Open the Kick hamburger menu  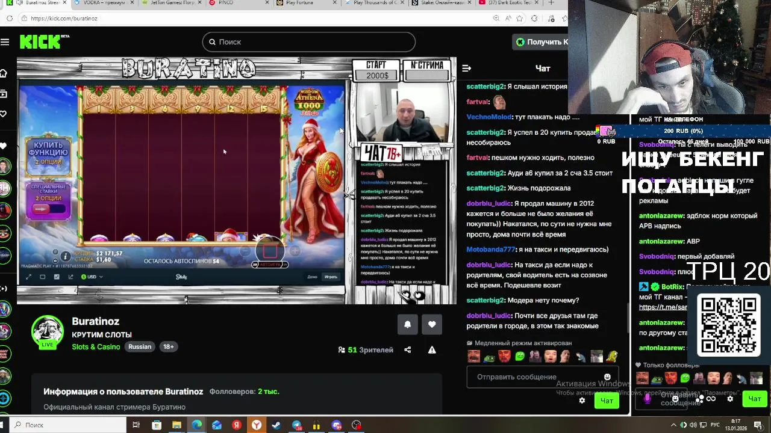coord(5,41)
